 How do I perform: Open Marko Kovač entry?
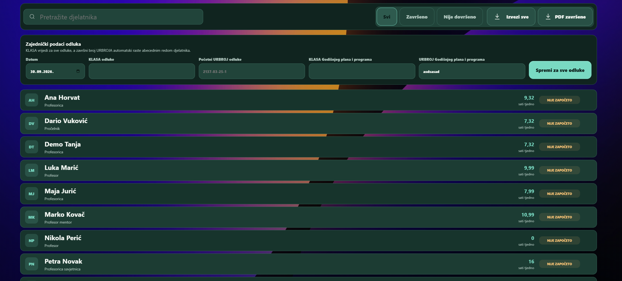308,217
